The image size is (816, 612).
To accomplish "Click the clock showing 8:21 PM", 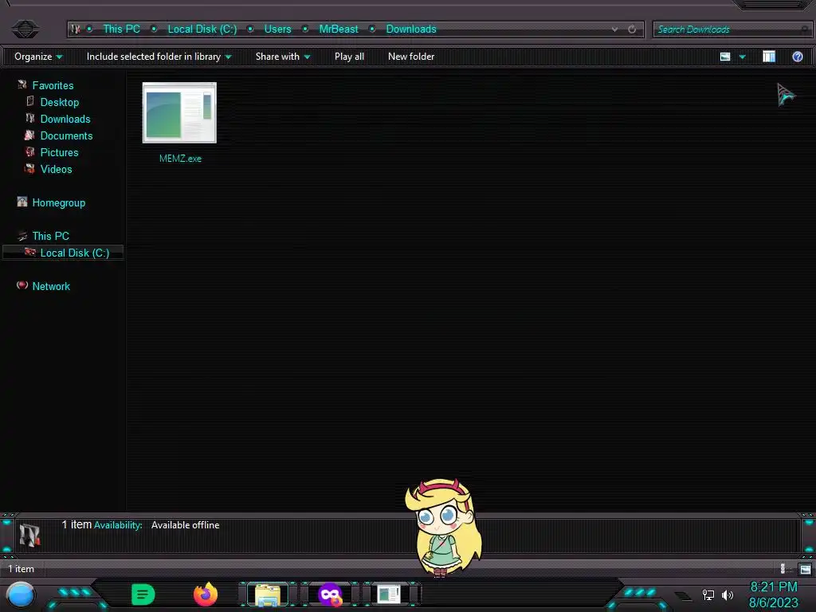I will pyautogui.click(x=773, y=587).
